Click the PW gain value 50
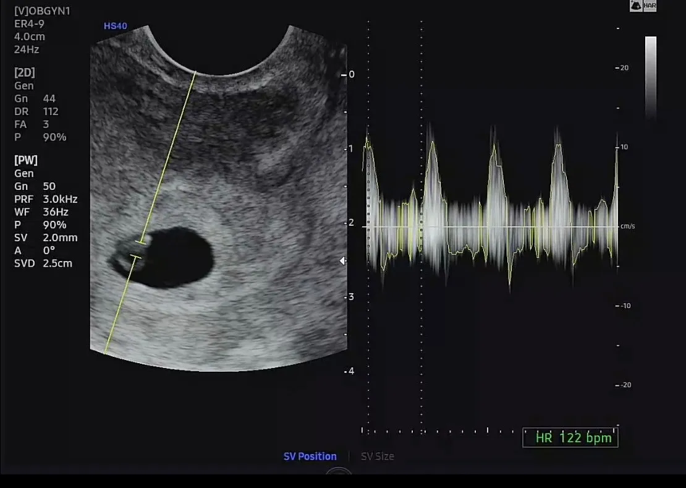 (49, 186)
